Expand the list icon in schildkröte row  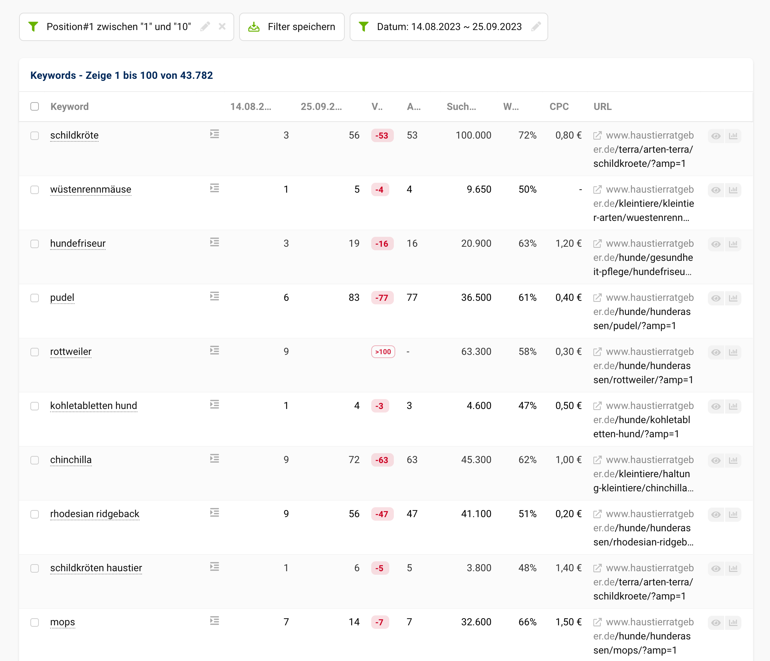[x=214, y=134]
